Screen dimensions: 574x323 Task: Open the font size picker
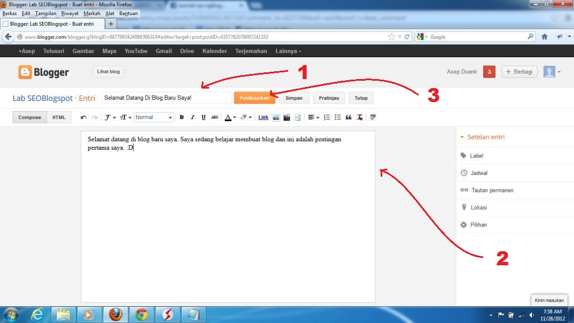pos(126,117)
